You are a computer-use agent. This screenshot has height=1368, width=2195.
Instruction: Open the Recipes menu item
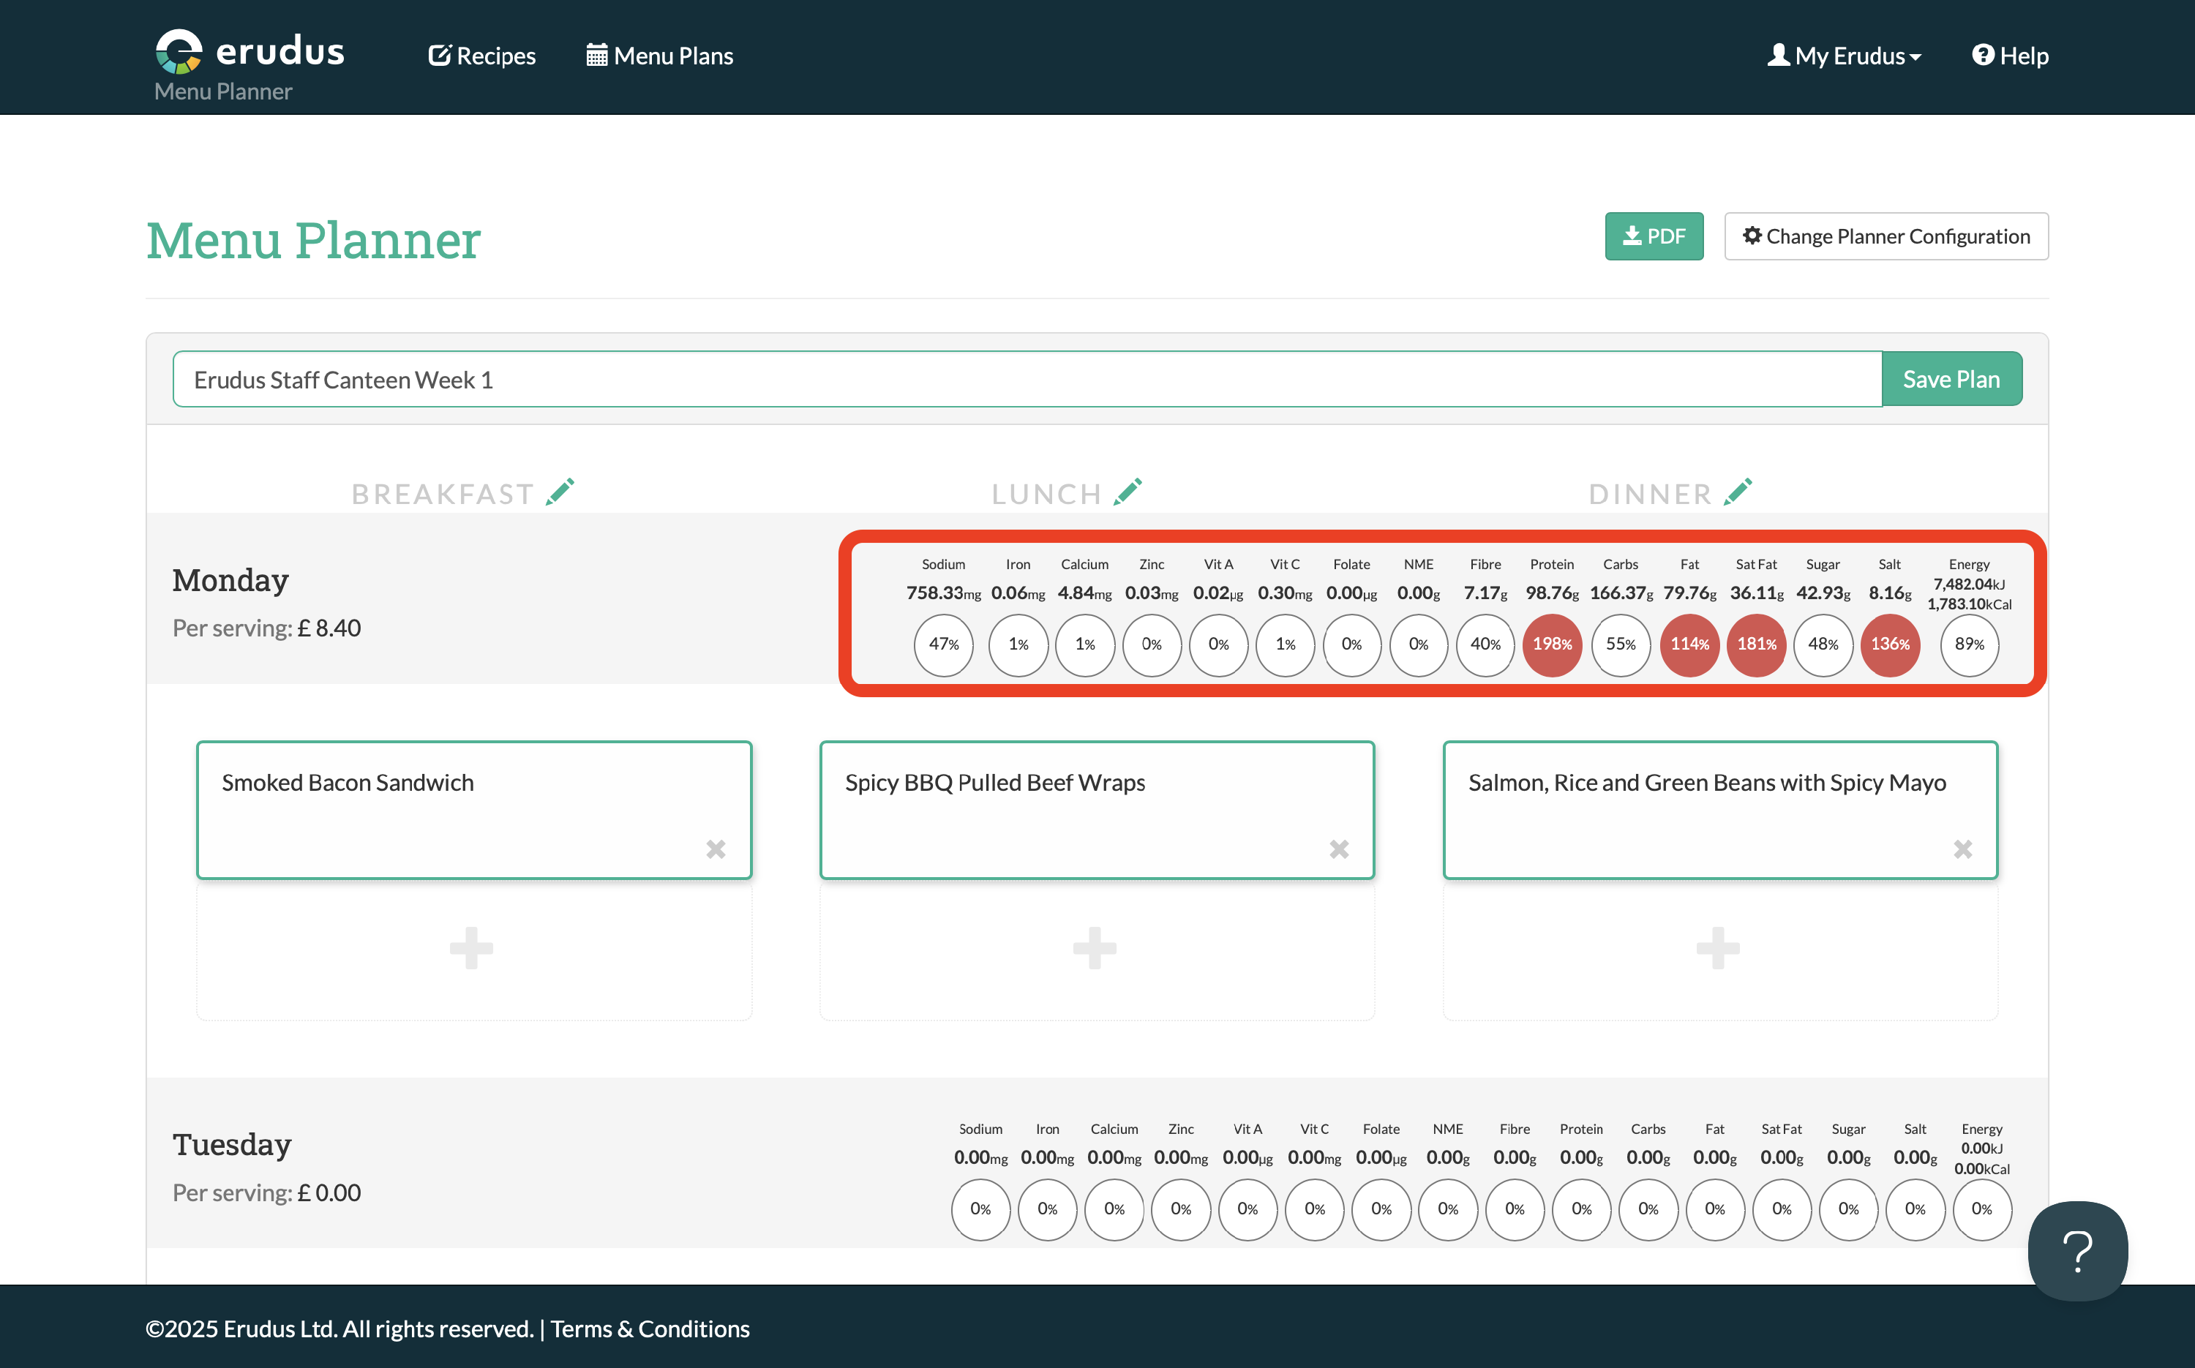click(482, 56)
